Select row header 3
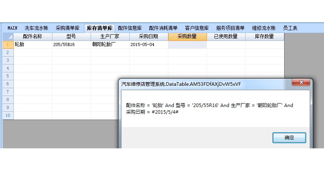Viewport: 324px width, 181px height. click(x=8, y=60)
